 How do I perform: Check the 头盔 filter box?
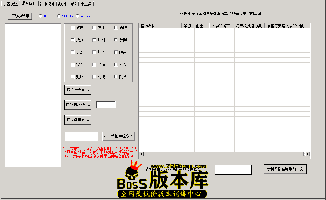72,52
